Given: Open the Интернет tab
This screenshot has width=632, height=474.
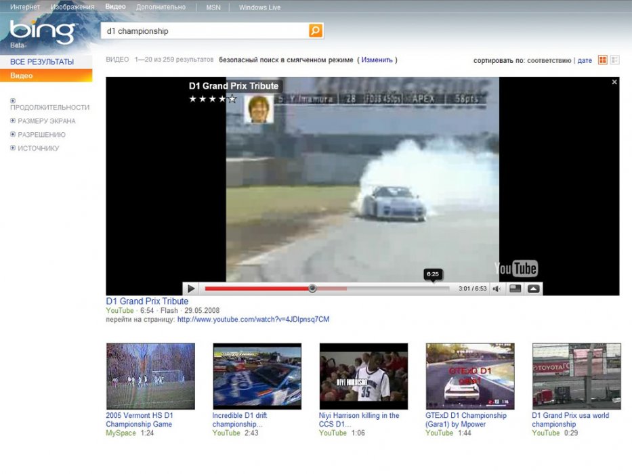Looking at the screenshot, I should coord(25,7).
